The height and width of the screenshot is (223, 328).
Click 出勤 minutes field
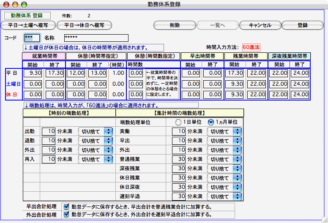click(x=49, y=131)
